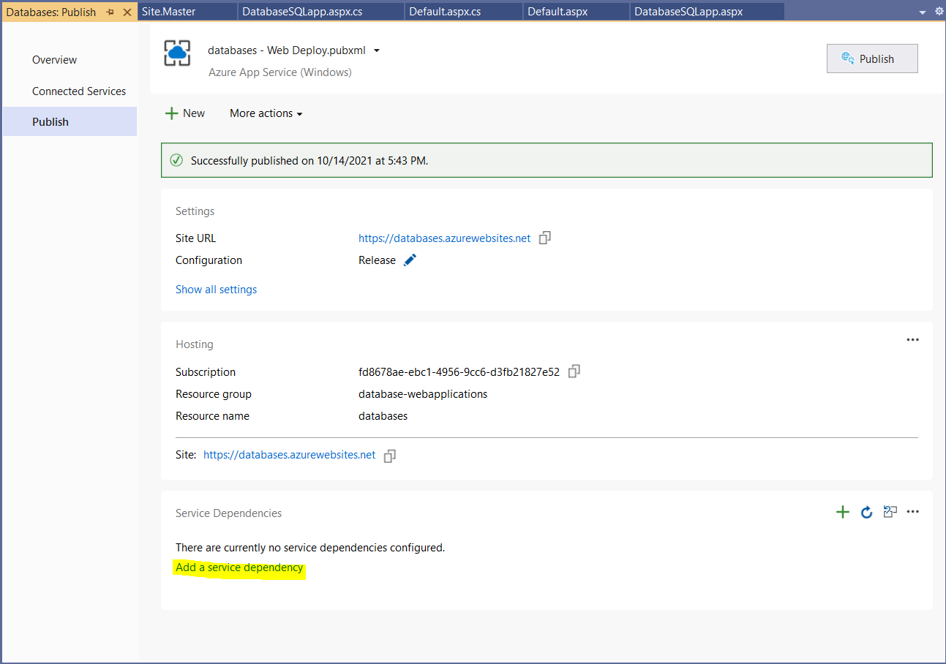Screen dimensions: 946x664
Task: Click the Service Dependencies heading
Action: tap(228, 513)
